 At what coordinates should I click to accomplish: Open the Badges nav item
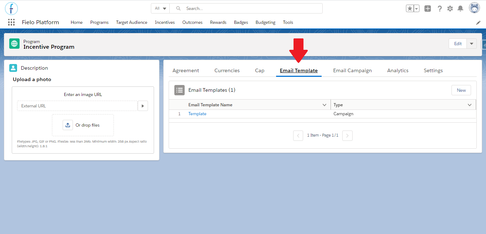click(241, 22)
